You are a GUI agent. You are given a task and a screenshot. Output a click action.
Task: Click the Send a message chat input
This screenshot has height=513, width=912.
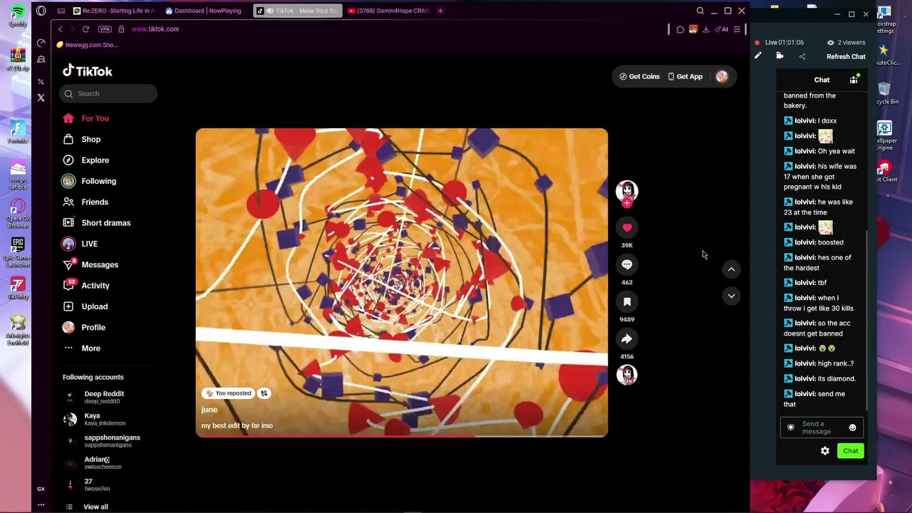click(822, 427)
